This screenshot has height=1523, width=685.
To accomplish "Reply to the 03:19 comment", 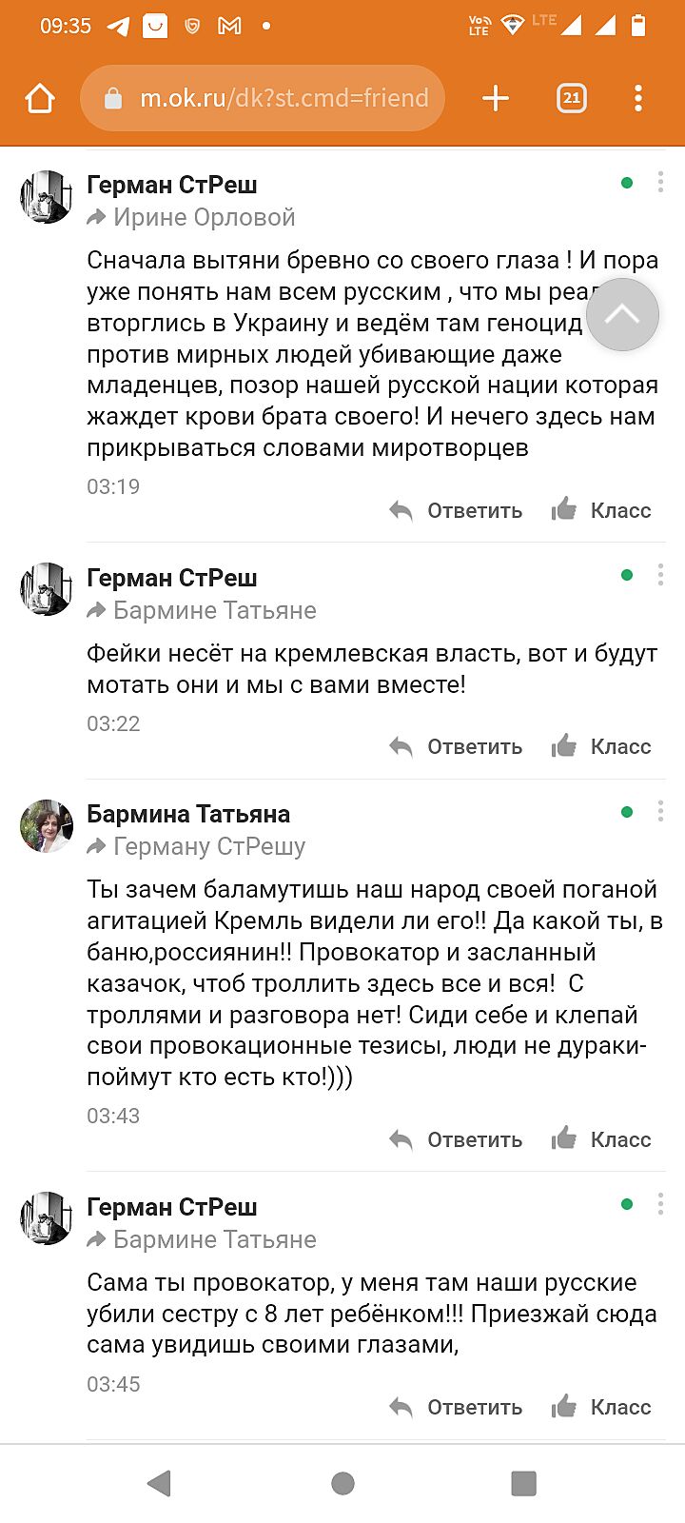I will point(457,511).
